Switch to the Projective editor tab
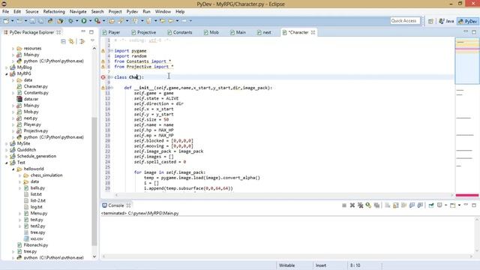This screenshot has width=480, height=270. [143, 32]
